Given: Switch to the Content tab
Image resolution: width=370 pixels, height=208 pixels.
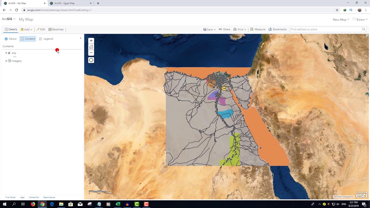Looking at the screenshot, I should pos(28,39).
